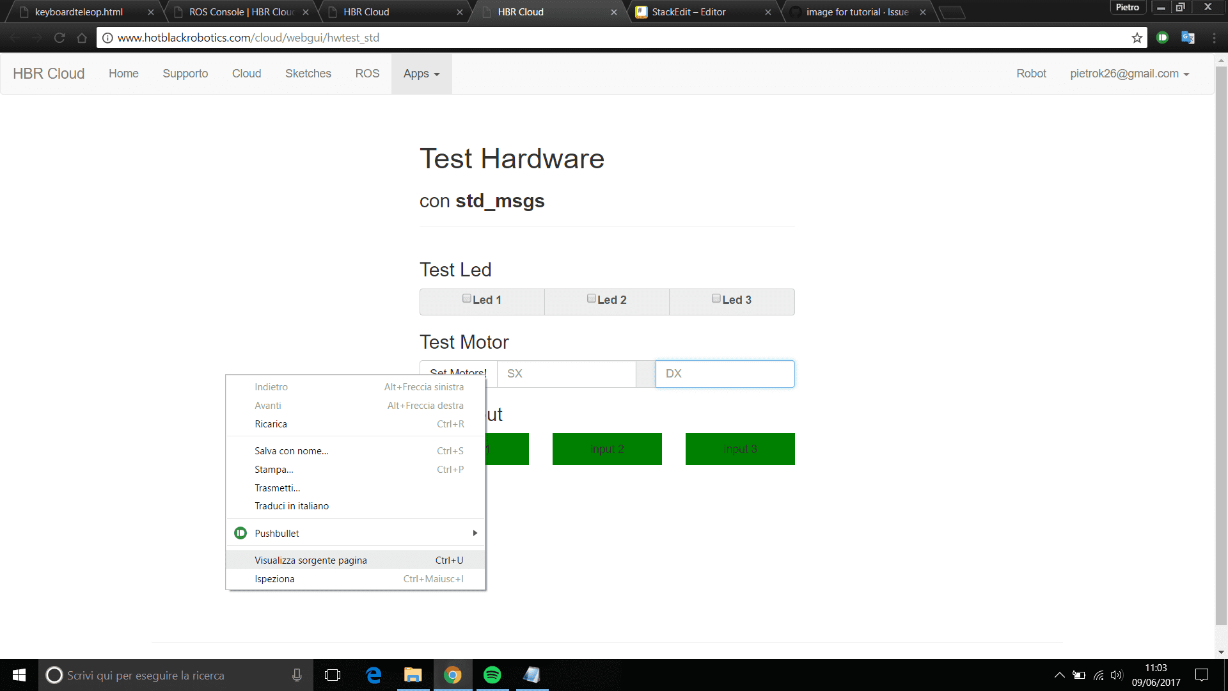
Task: Click the Google Translate extension icon
Action: pos(1188,38)
